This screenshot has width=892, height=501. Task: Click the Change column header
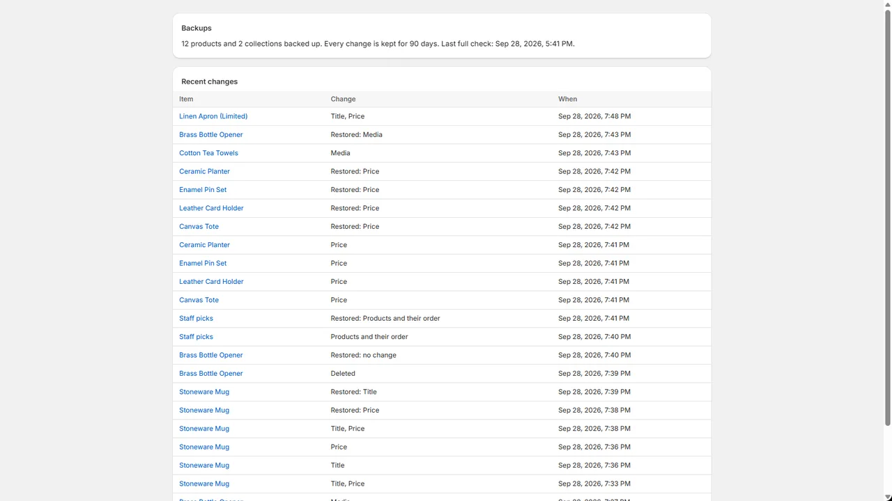click(343, 99)
